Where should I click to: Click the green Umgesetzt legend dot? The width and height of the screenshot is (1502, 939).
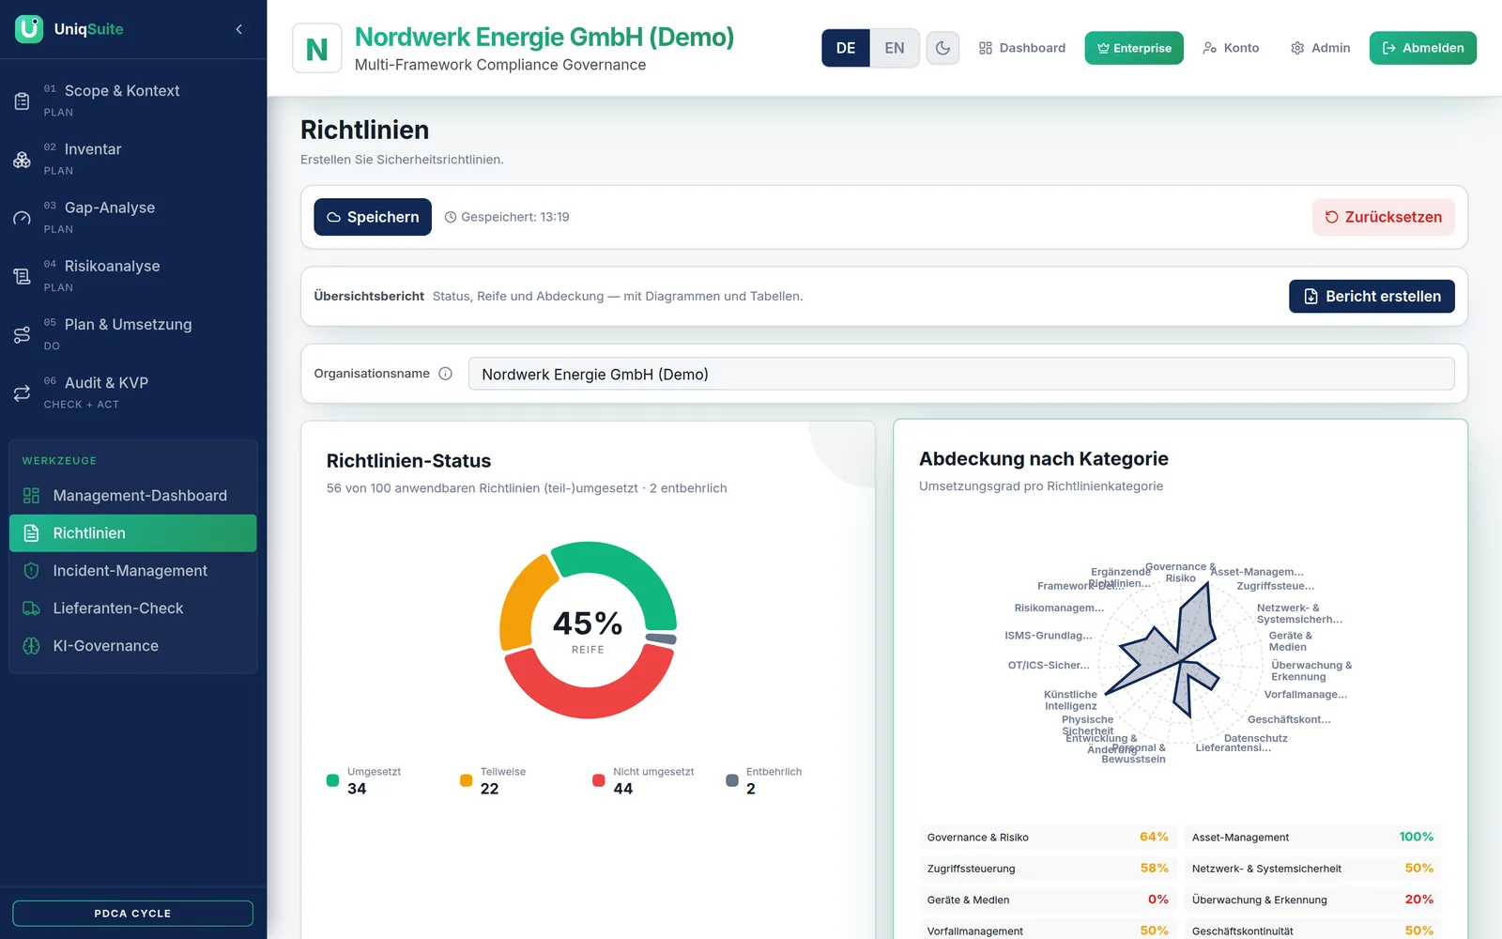pos(332,780)
